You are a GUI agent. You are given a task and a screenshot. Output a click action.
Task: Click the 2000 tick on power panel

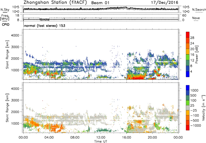(15, 58)
